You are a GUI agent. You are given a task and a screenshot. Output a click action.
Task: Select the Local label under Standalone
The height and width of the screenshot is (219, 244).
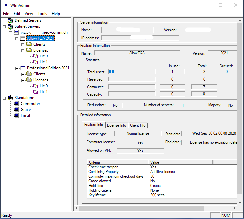25,116
